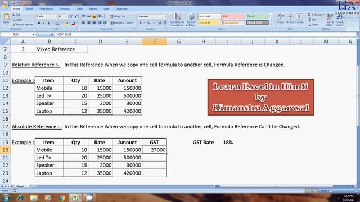Open Format as Table gallery
360x202 pixels.
(191, 20)
